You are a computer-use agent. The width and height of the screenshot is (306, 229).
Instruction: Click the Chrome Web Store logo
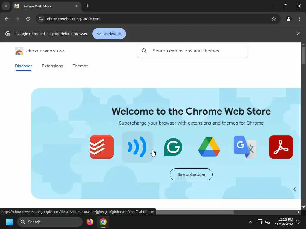tap(19, 51)
